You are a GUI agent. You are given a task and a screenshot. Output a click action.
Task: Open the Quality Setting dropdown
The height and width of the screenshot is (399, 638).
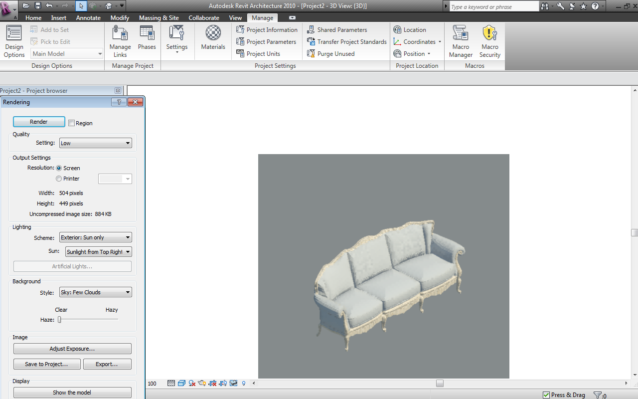tap(95, 143)
